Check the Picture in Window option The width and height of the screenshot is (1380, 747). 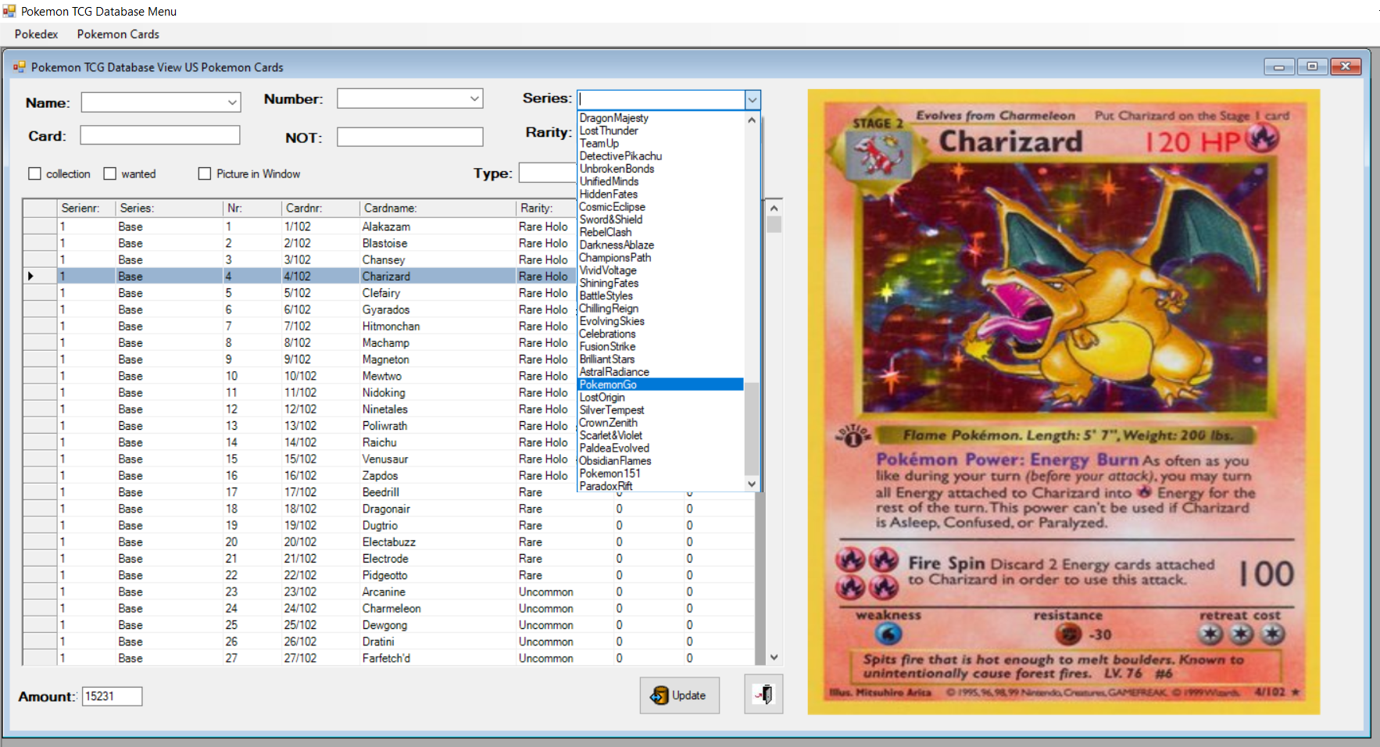click(205, 173)
